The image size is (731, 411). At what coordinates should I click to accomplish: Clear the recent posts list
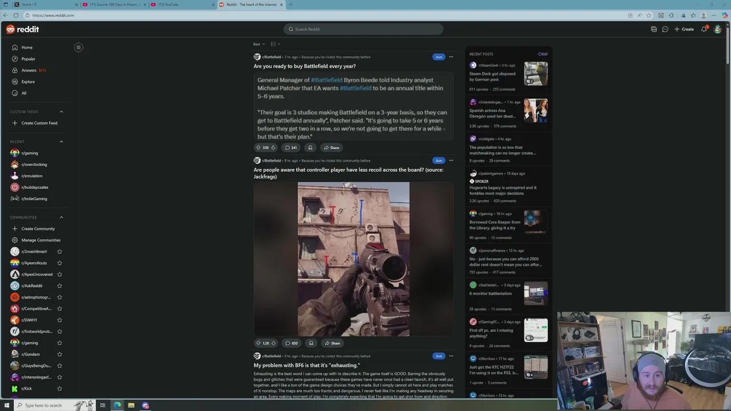pos(543,54)
